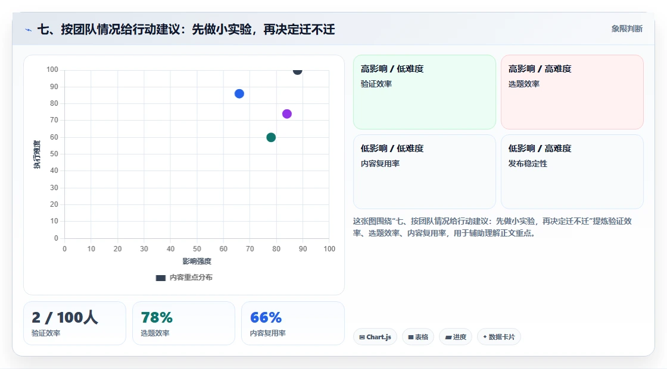Click the sparkle icon in 数据卡片 chip
Image resolution: width=667 pixels, height=369 pixels.
pyautogui.click(x=485, y=337)
